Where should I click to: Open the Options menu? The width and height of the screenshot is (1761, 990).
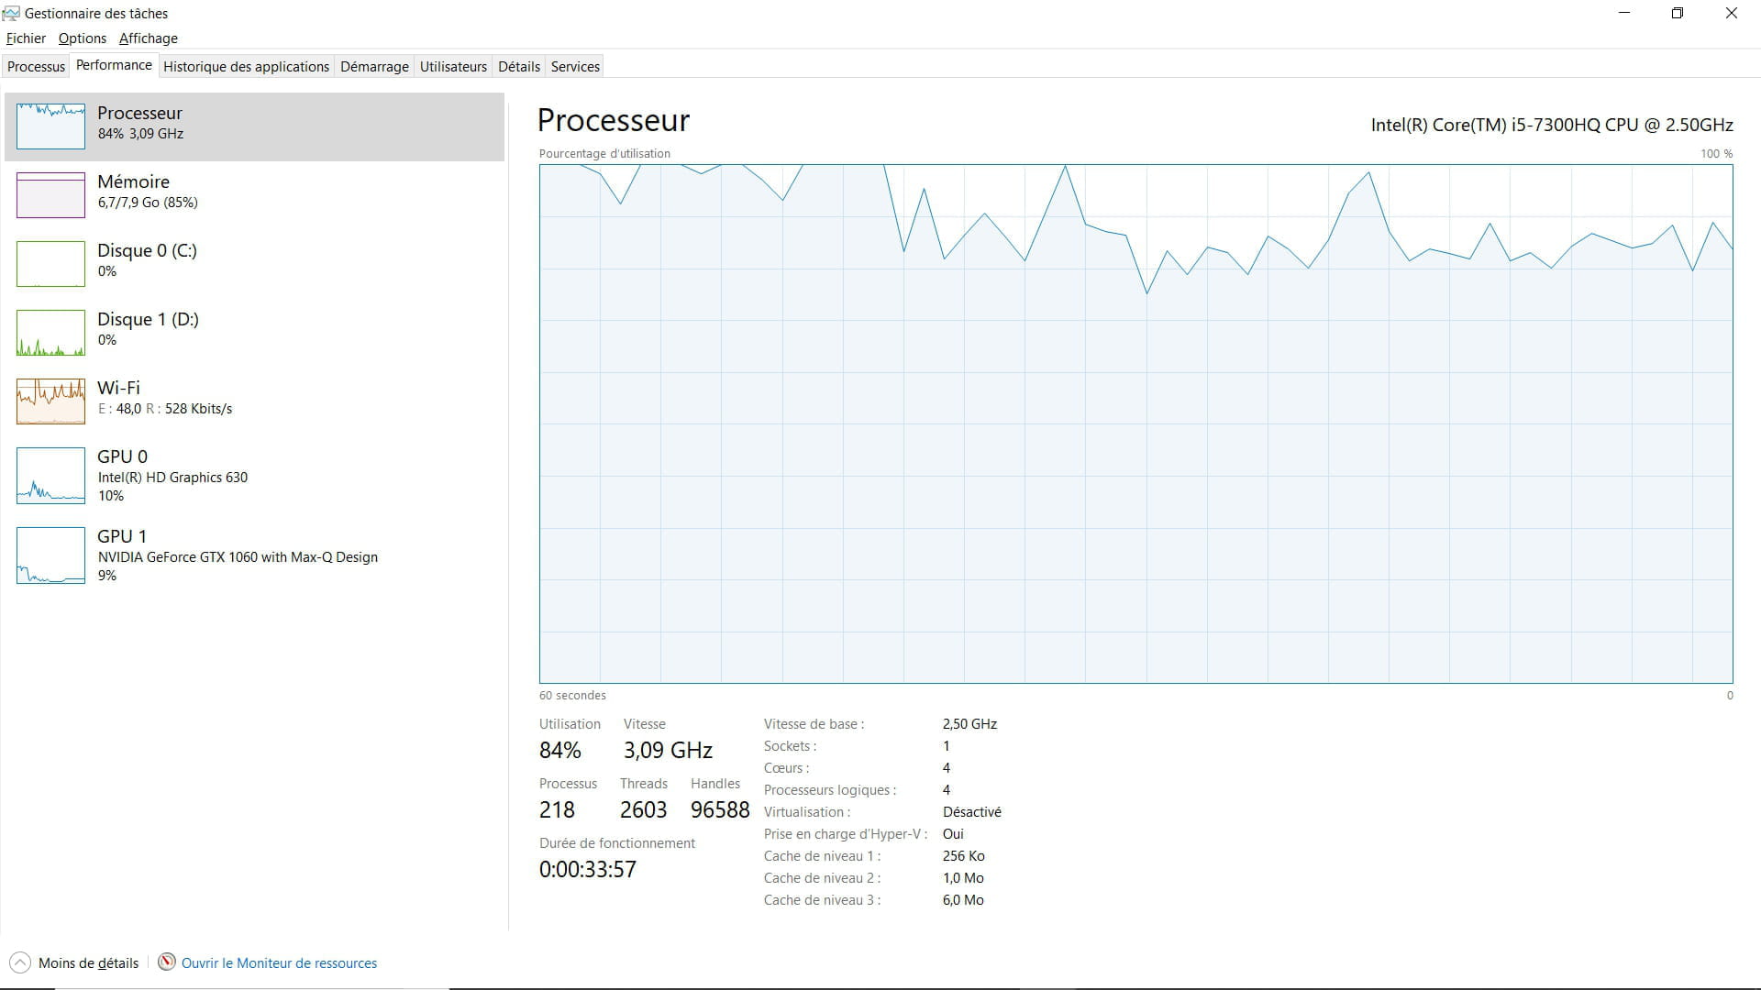click(x=82, y=38)
